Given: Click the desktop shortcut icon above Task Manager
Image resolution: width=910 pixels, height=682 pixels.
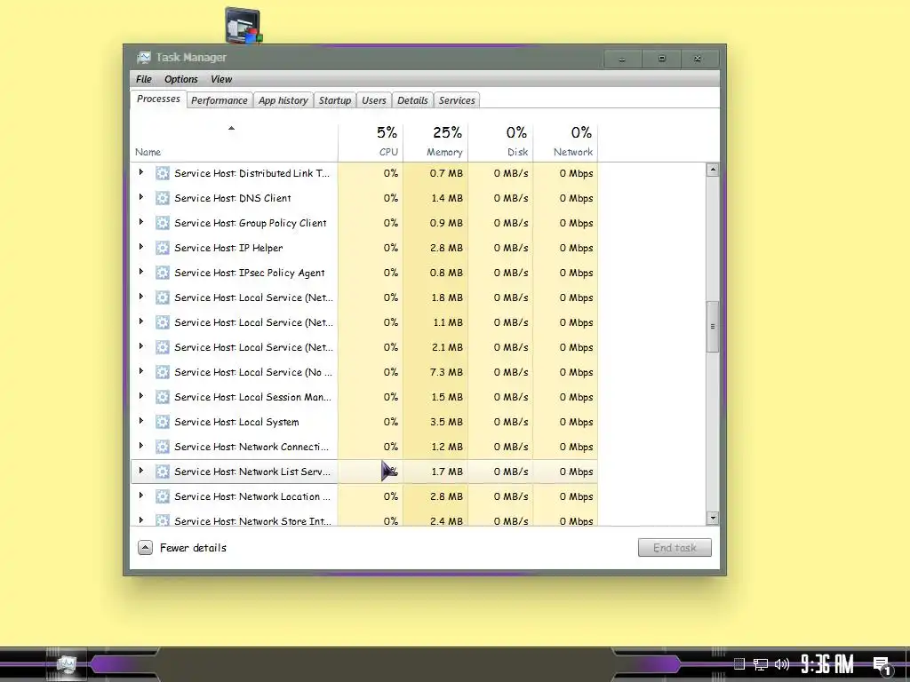Looking at the screenshot, I should 243,26.
